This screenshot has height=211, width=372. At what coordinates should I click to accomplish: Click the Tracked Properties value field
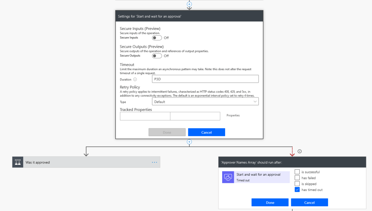coord(195,116)
